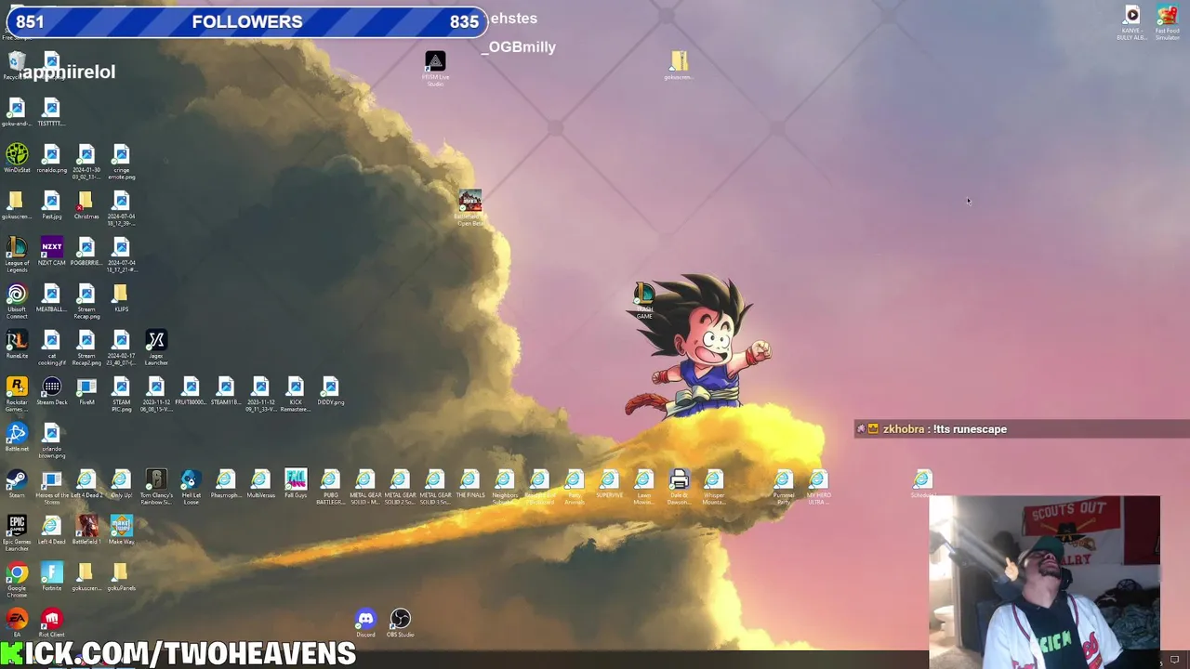Select the KICK Remastered image file
Viewport: 1190px width, 669px height.
point(296,394)
